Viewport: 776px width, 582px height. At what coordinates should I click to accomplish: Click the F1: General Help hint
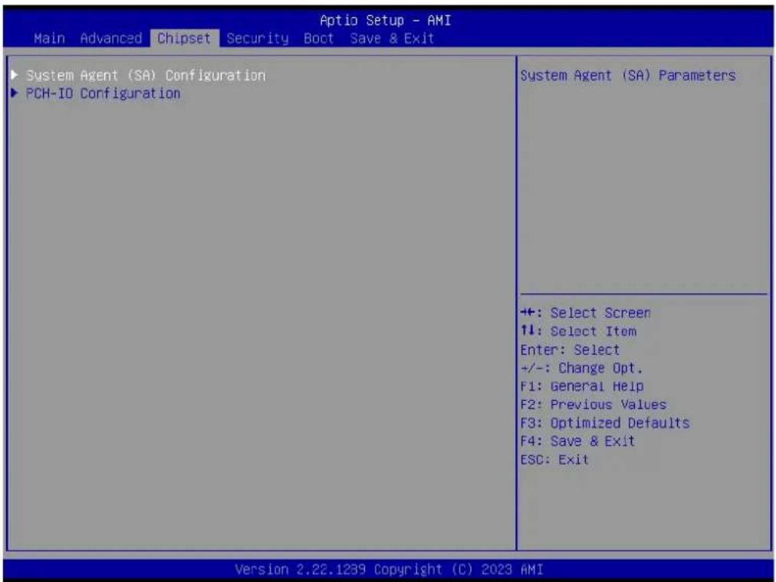click(x=582, y=386)
